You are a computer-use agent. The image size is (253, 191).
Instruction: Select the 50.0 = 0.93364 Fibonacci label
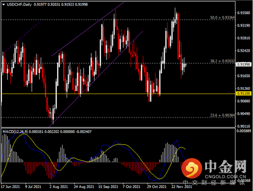point(222,17)
